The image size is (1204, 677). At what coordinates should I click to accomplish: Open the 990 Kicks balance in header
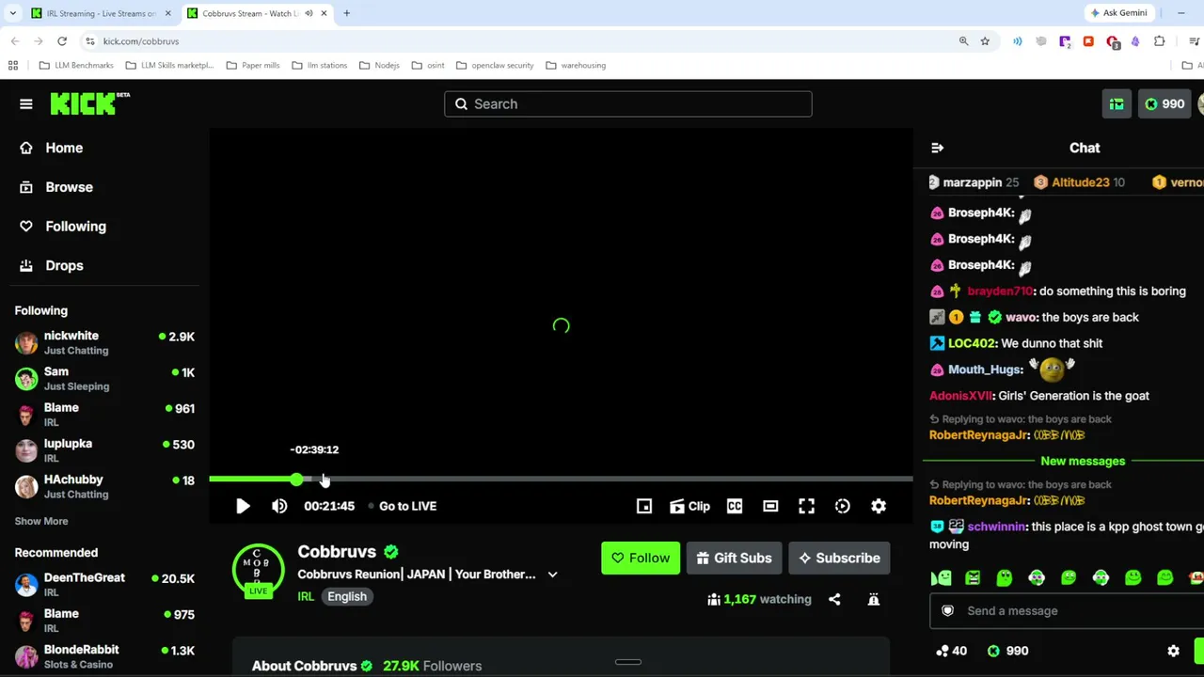point(1164,104)
